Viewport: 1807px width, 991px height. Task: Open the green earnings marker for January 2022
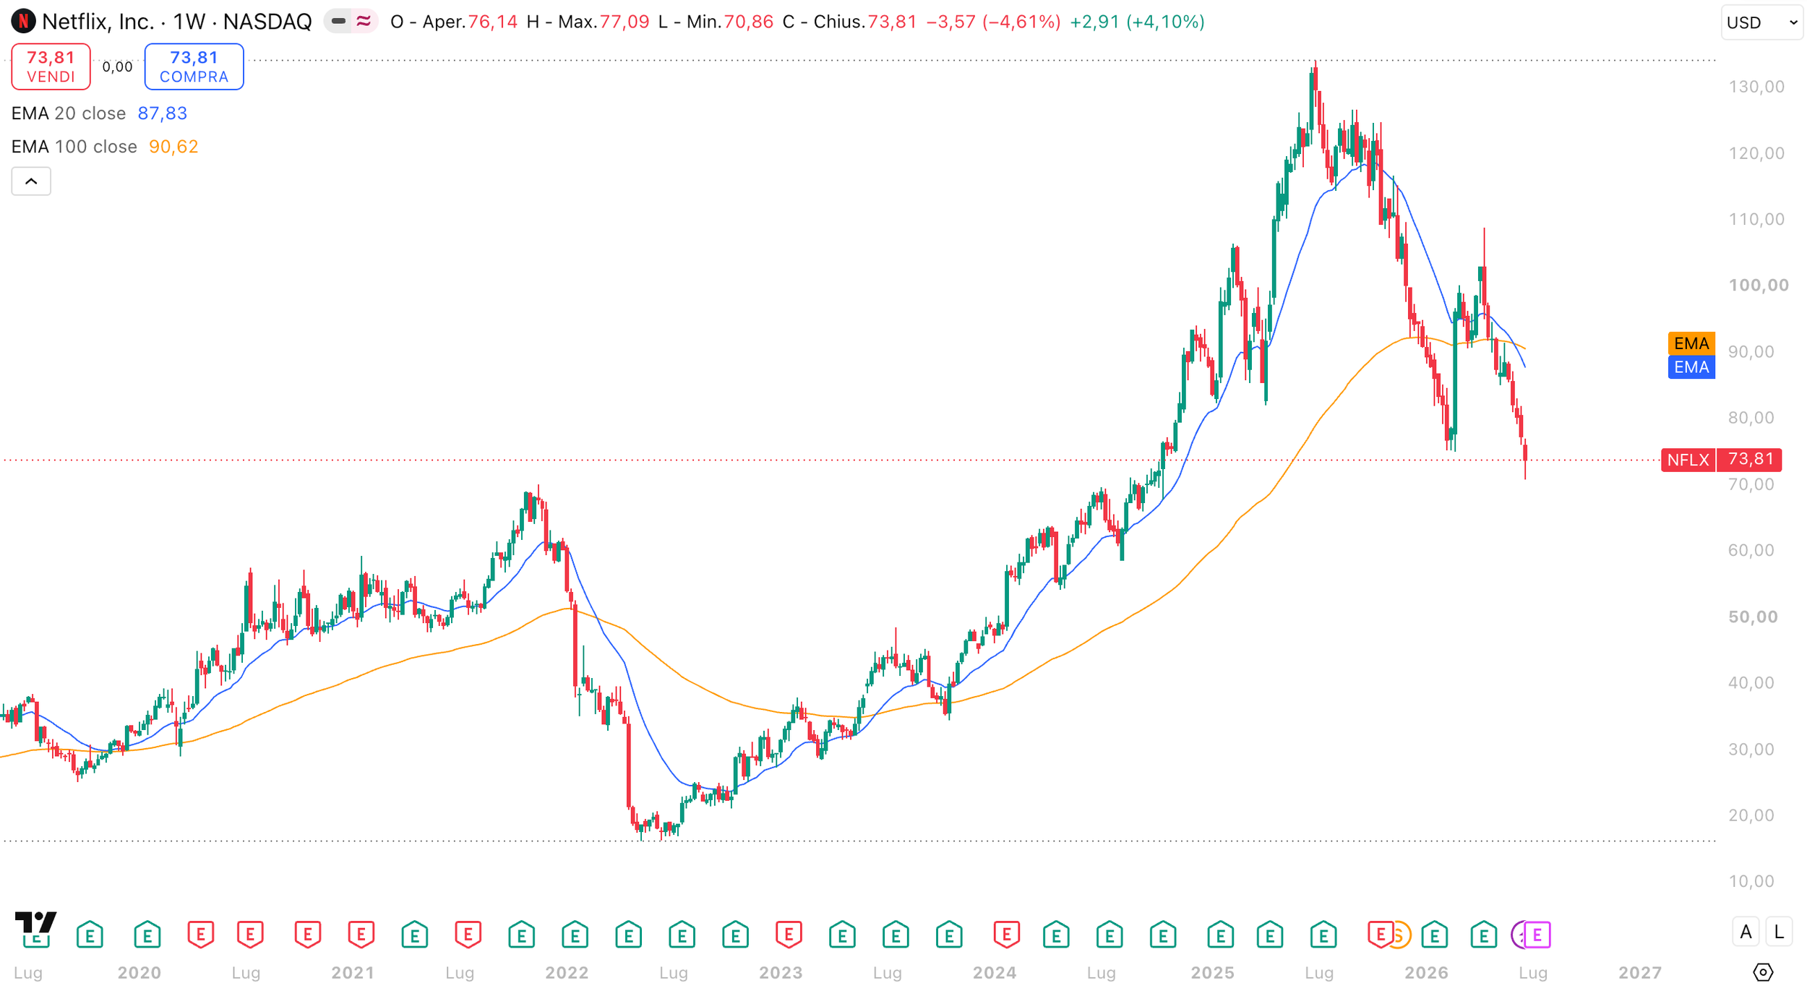coord(575,935)
